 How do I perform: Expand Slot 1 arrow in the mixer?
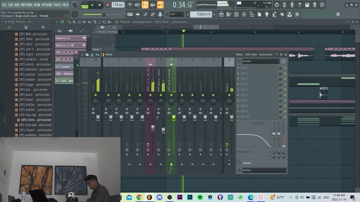tap(238, 68)
